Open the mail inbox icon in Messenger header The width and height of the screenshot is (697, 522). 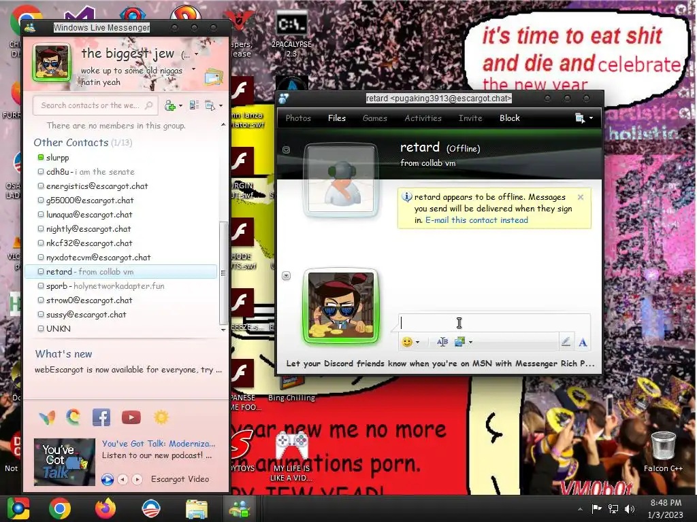tap(213, 77)
